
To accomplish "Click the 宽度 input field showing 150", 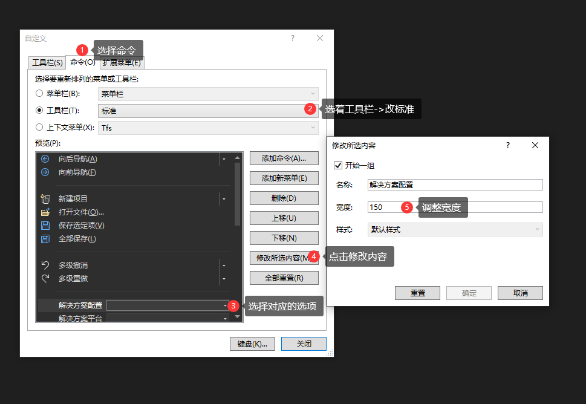I will tap(455, 207).
